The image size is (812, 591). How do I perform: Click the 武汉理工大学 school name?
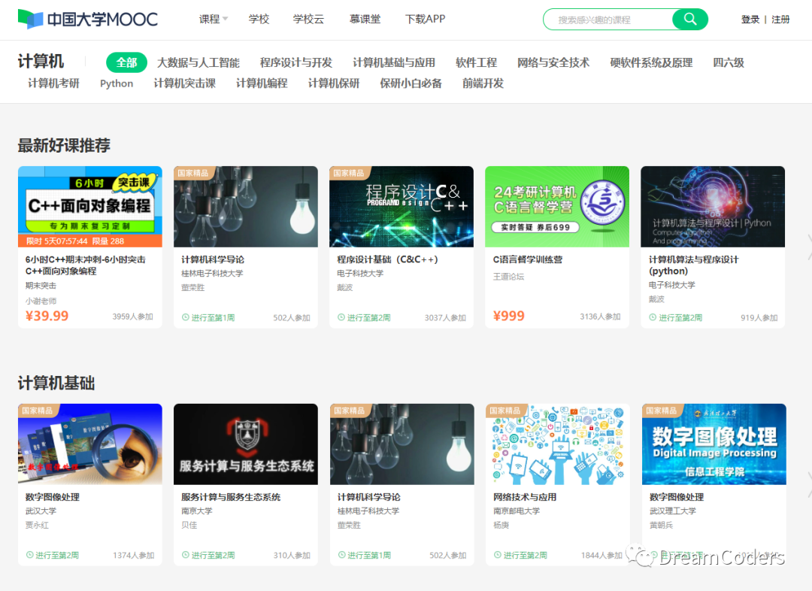coord(673,511)
